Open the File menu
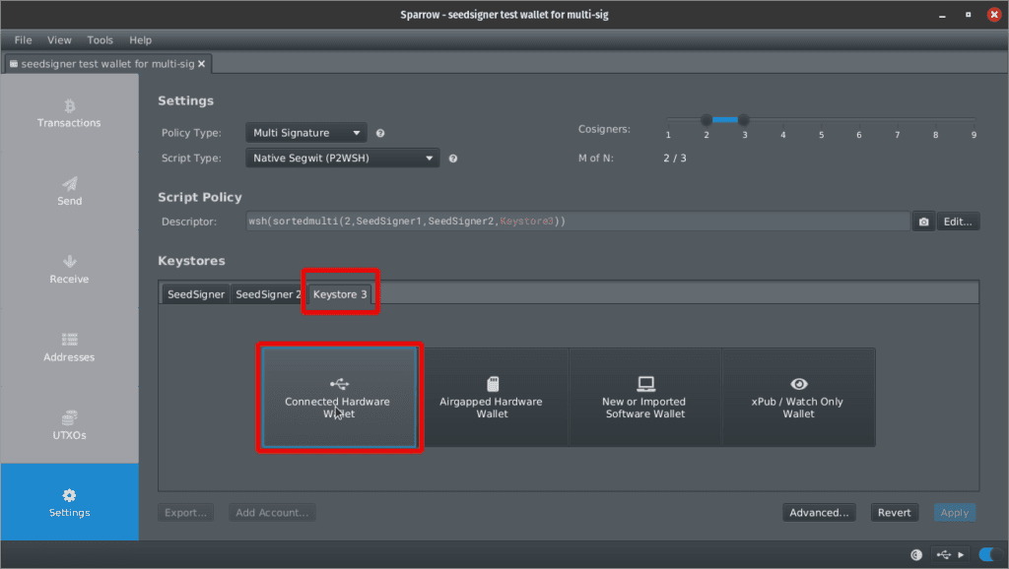This screenshot has width=1009, height=569. (x=24, y=39)
